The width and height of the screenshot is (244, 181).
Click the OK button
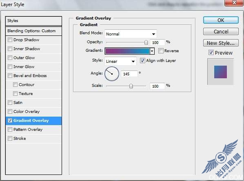(x=221, y=20)
